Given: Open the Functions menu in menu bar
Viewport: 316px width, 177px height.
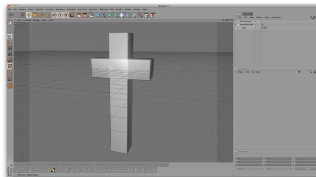Looking at the screenshot, I should [x=60, y=9].
